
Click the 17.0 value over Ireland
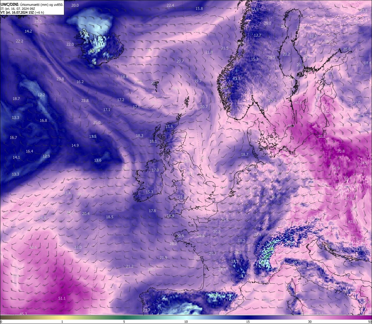155,170
